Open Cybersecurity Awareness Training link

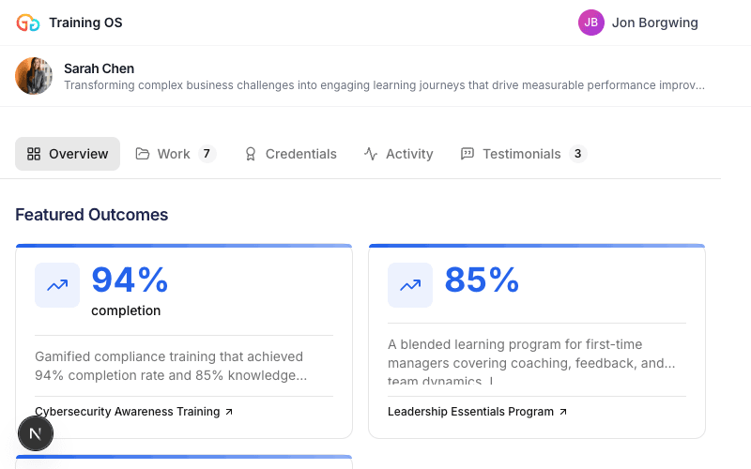click(x=133, y=412)
